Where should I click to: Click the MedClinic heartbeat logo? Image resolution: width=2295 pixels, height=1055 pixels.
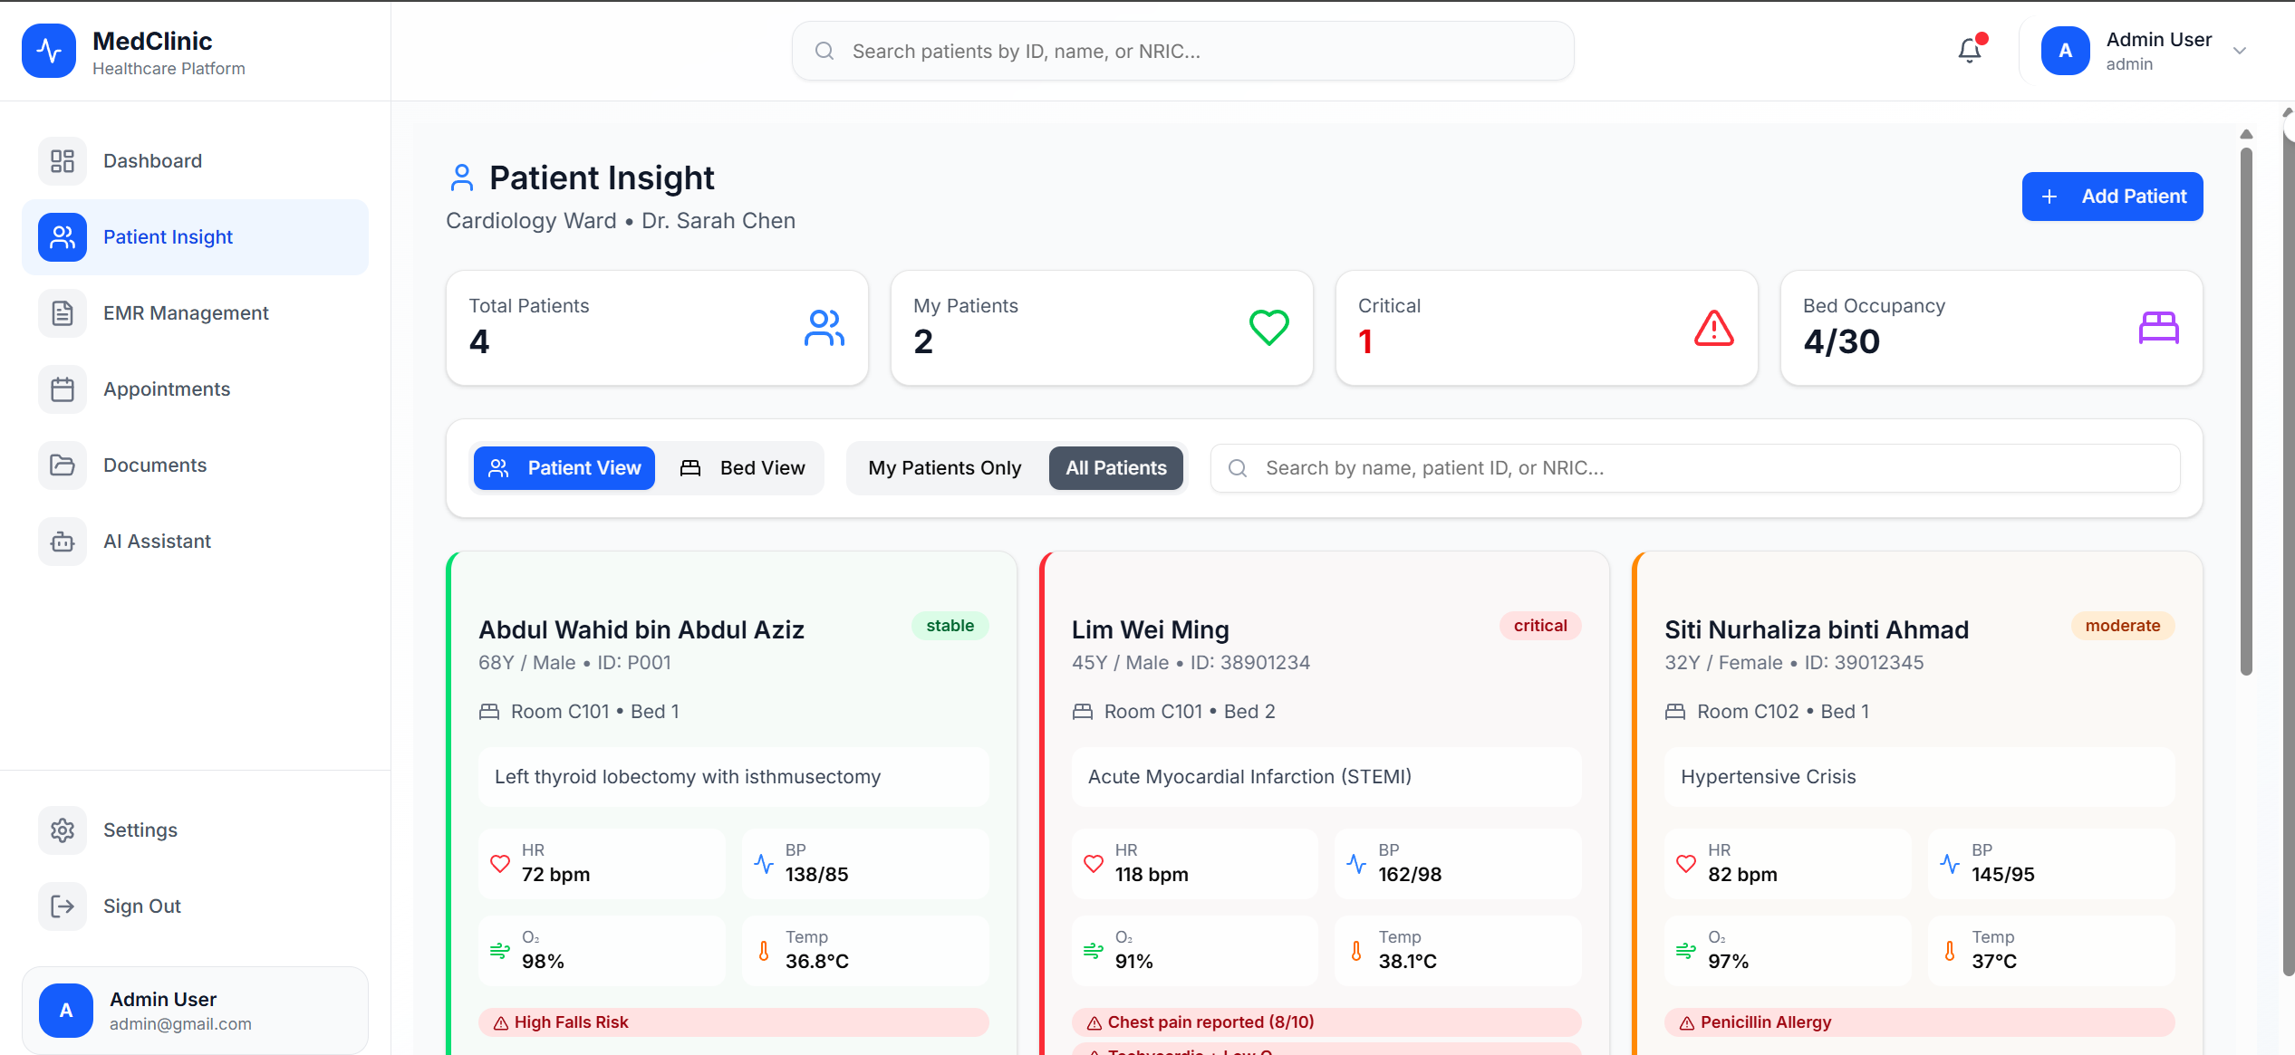[x=49, y=51]
